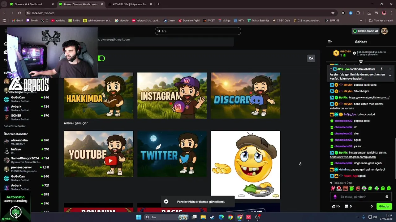Open the DISCORD panel image
Screen dimensions: 396x222
[245, 96]
